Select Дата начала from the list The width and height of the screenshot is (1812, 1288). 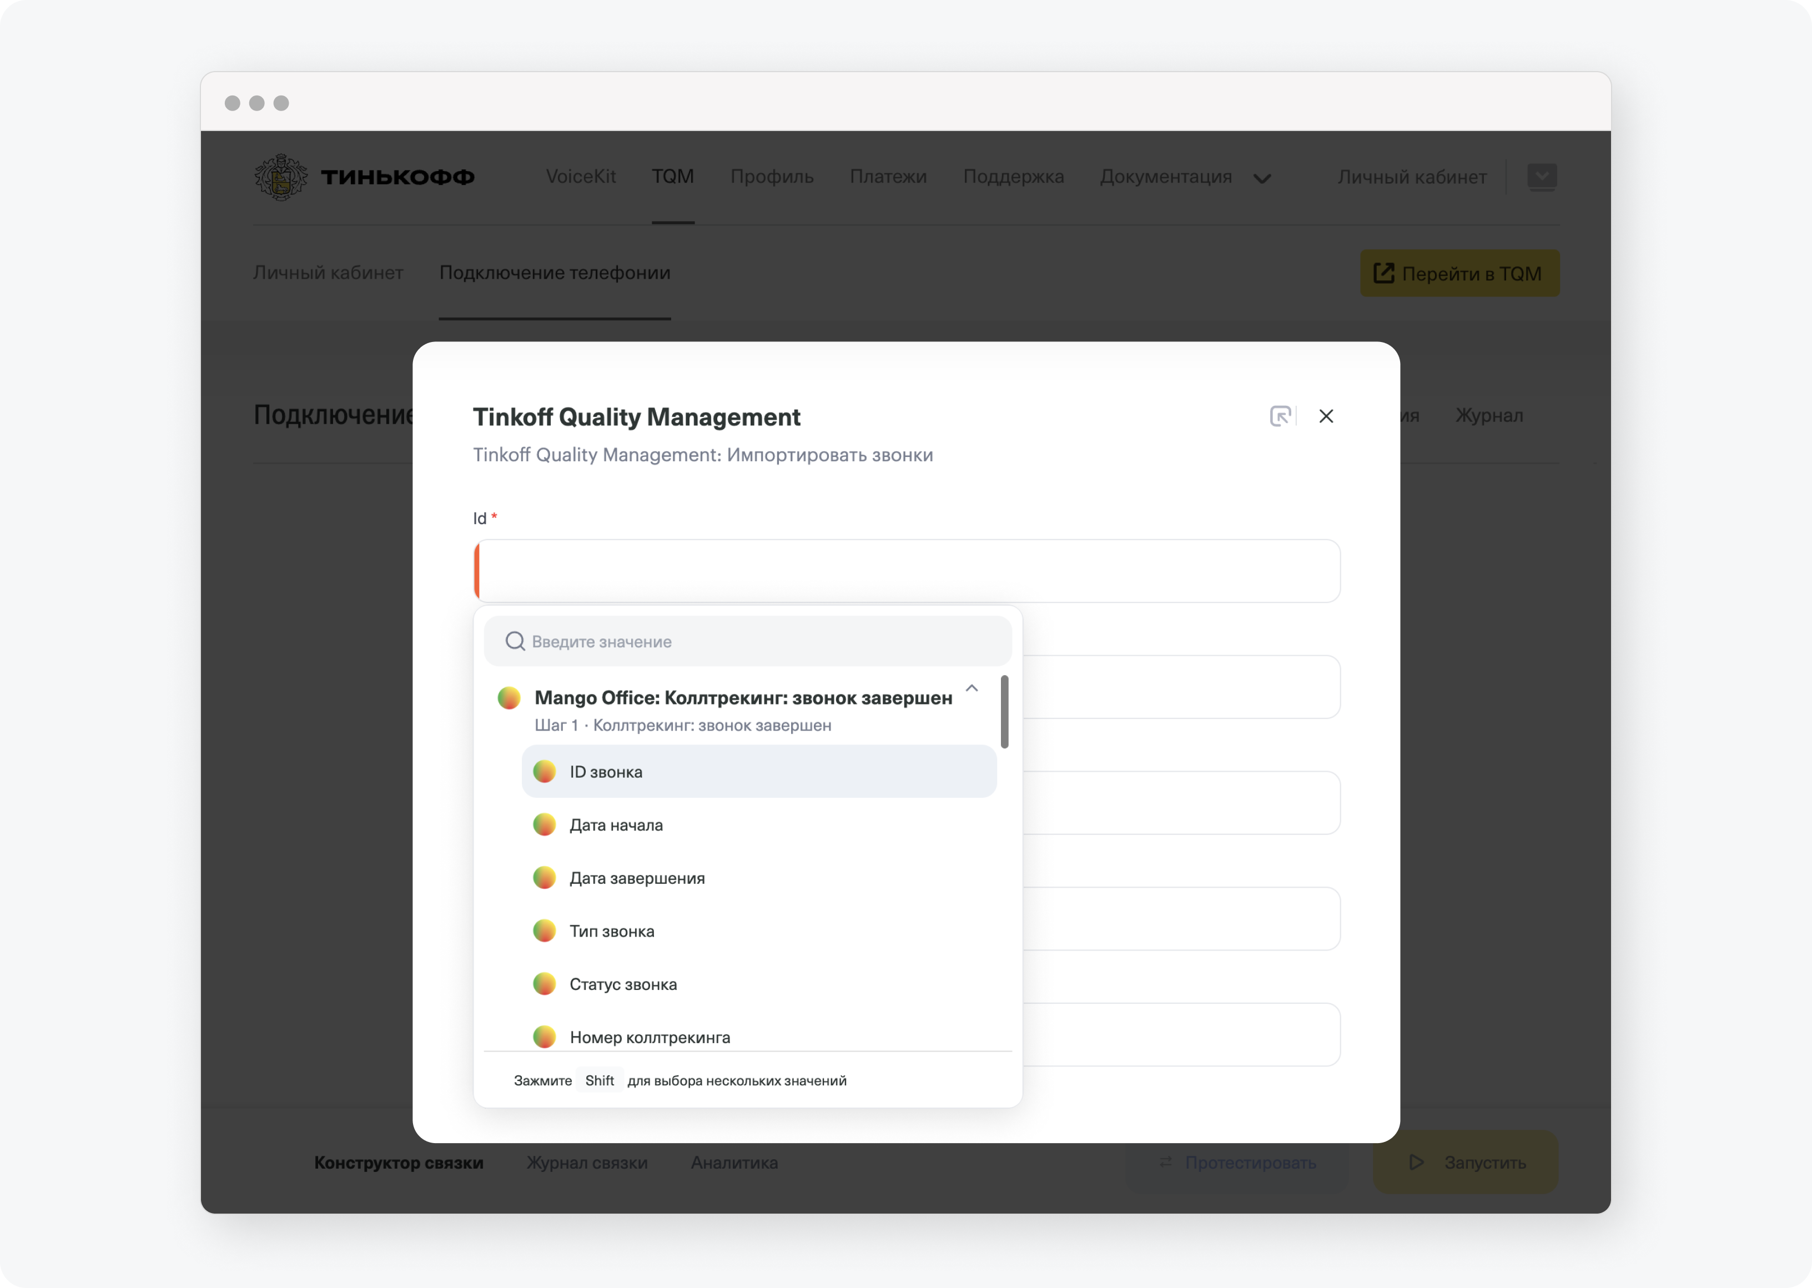coord(758,825)
